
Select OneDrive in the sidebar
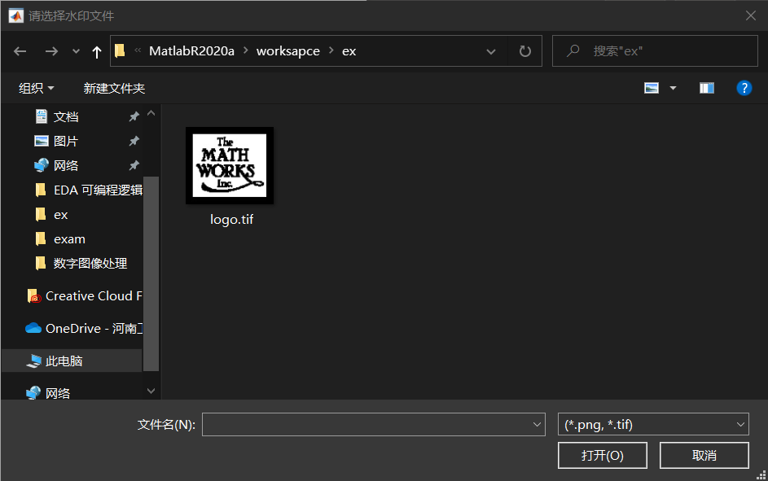click(84, 328)
